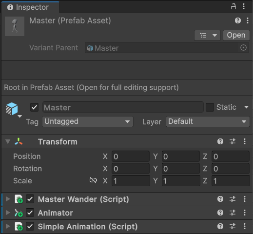Click the Variant Parent object picker
The image size is (253, 234).
(243, 48)
